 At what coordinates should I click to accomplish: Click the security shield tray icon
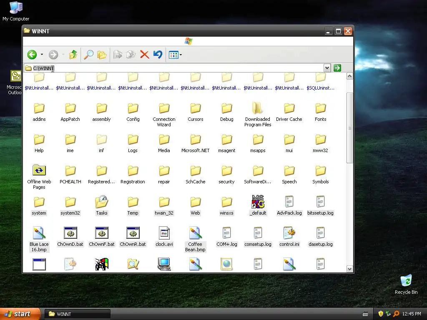tap(381, 314)
